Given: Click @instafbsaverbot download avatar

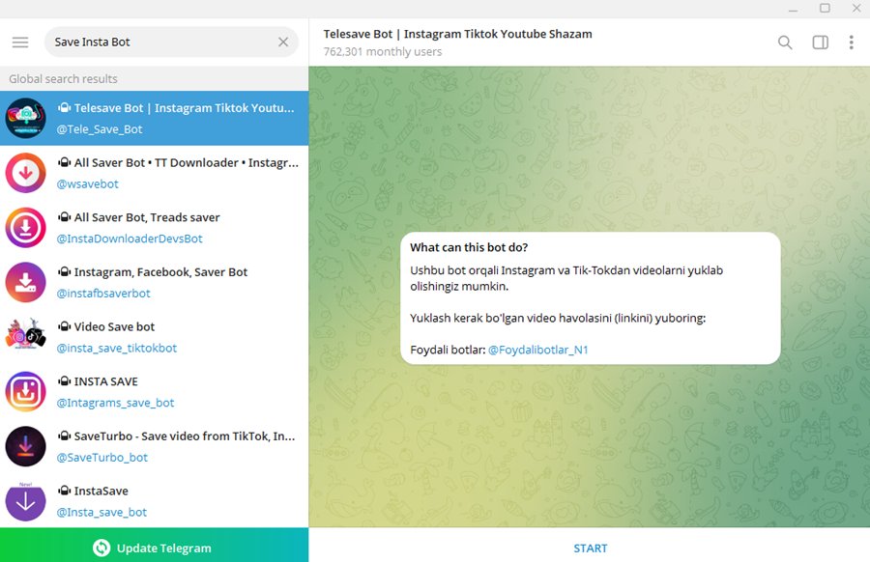Looking at the screenshot, I should pos(25,282).
